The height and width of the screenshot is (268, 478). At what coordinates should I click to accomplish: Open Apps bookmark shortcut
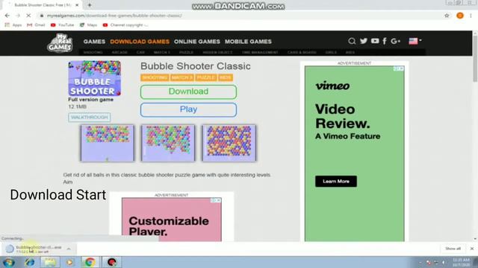click(x=13, y=25)
